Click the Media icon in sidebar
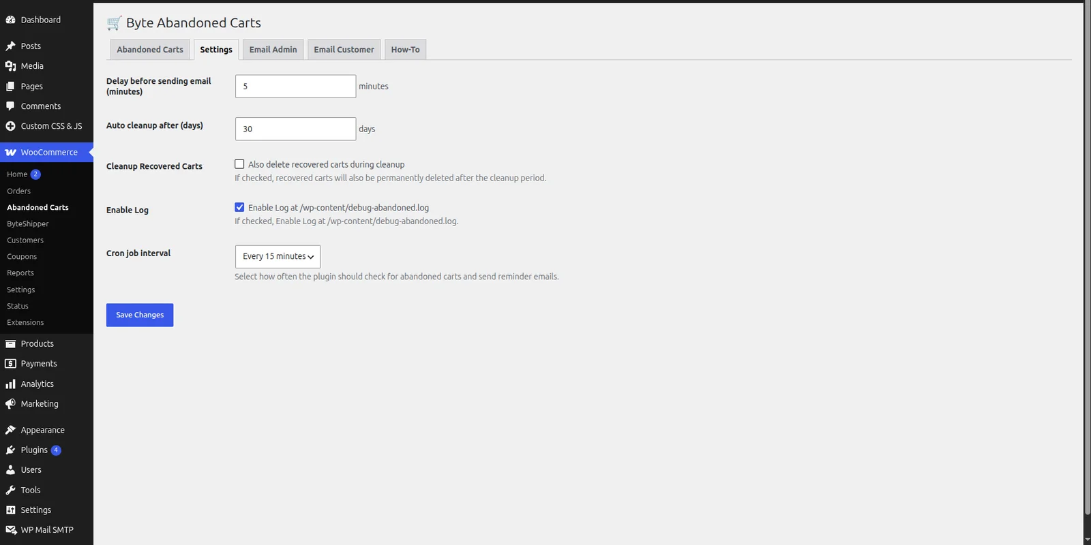The image size is (1091, 545). (x=10, y=66)
